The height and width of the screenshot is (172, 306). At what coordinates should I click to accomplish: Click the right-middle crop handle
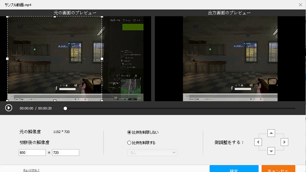pos(102,58)
